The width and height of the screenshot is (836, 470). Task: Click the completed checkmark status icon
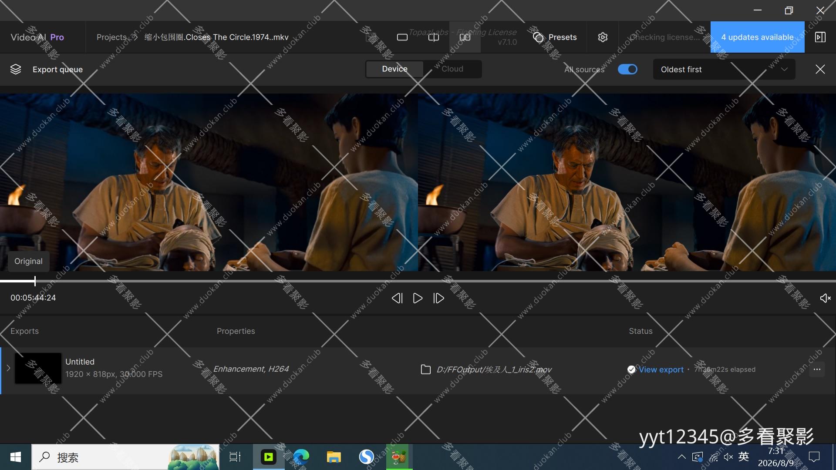[x=631, y=369]
